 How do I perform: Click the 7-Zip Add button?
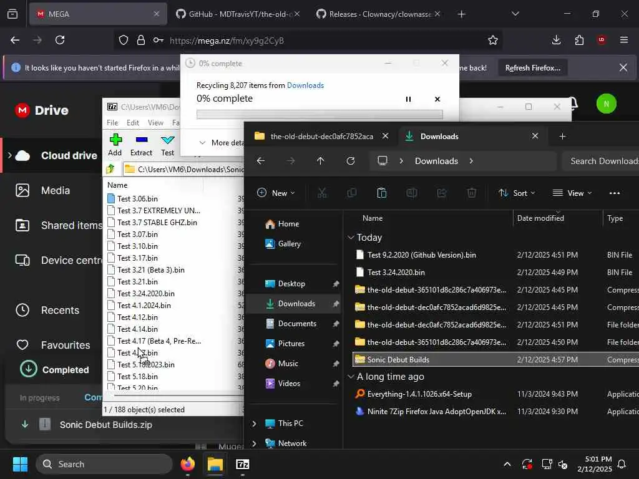(x=115, y=145)
